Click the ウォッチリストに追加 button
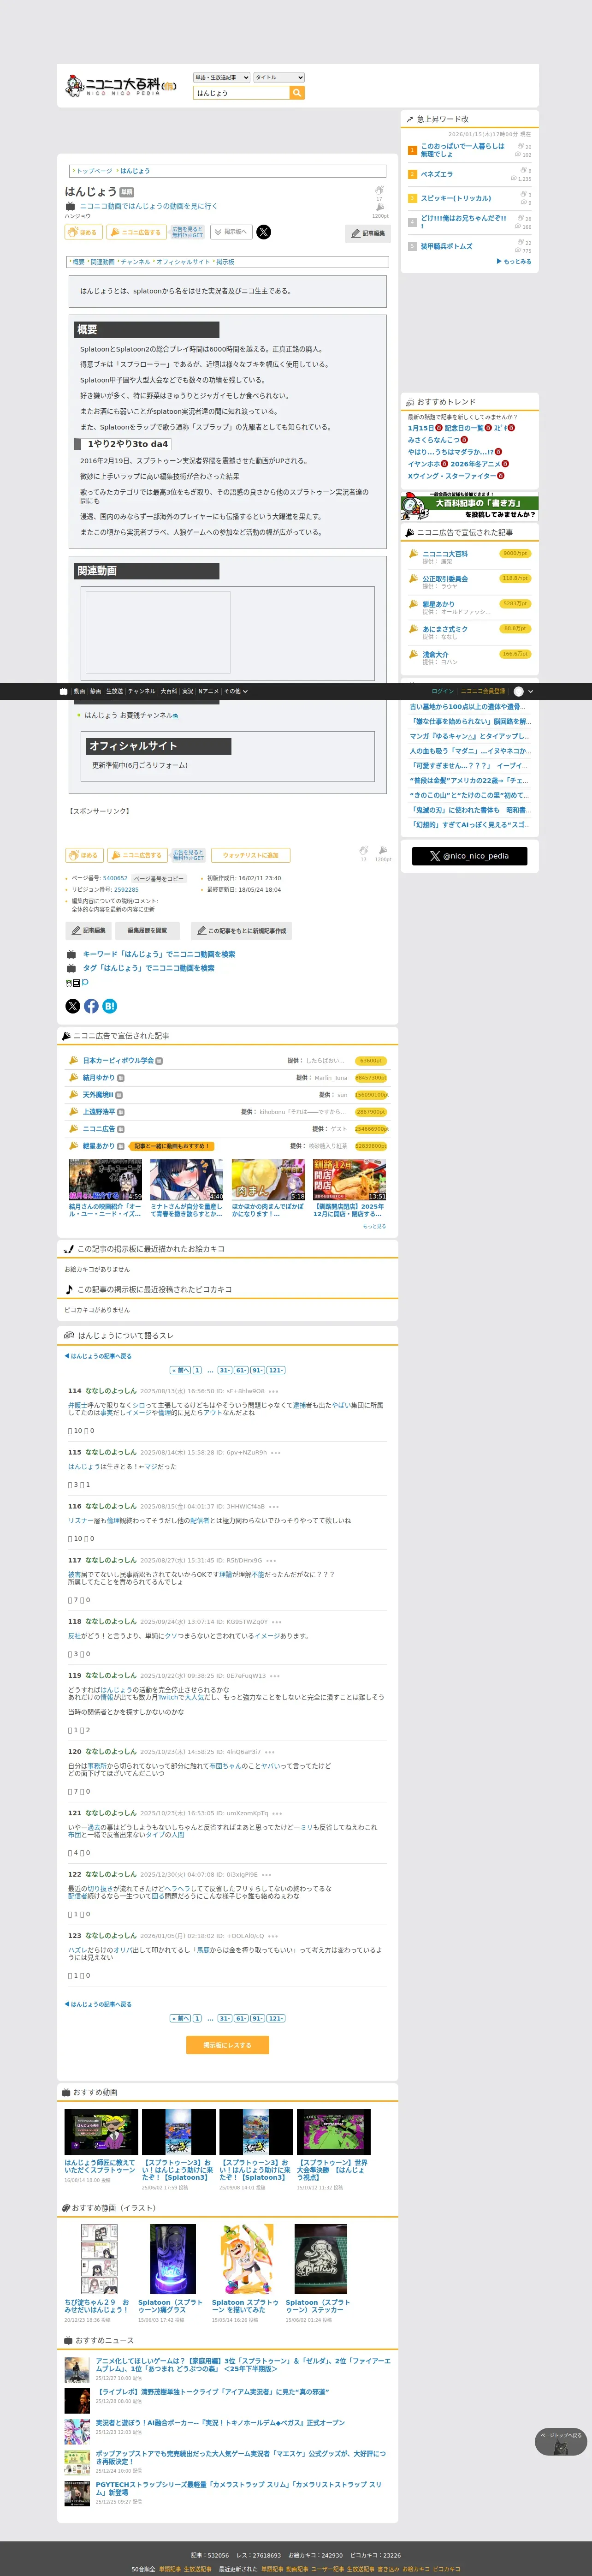 (x=250, y=855)
